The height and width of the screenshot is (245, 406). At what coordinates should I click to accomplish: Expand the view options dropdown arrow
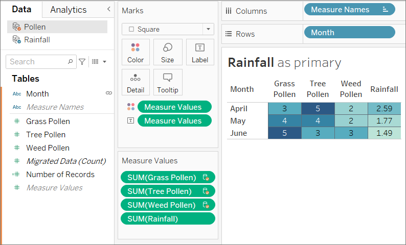[x=105, y=62]
